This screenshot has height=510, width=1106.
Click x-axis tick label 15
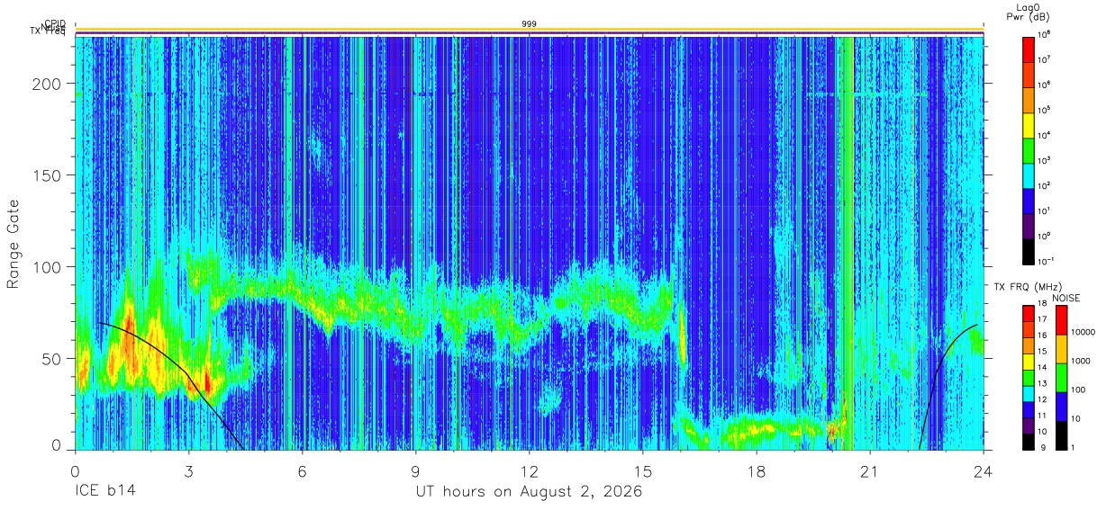pos(642,471)
